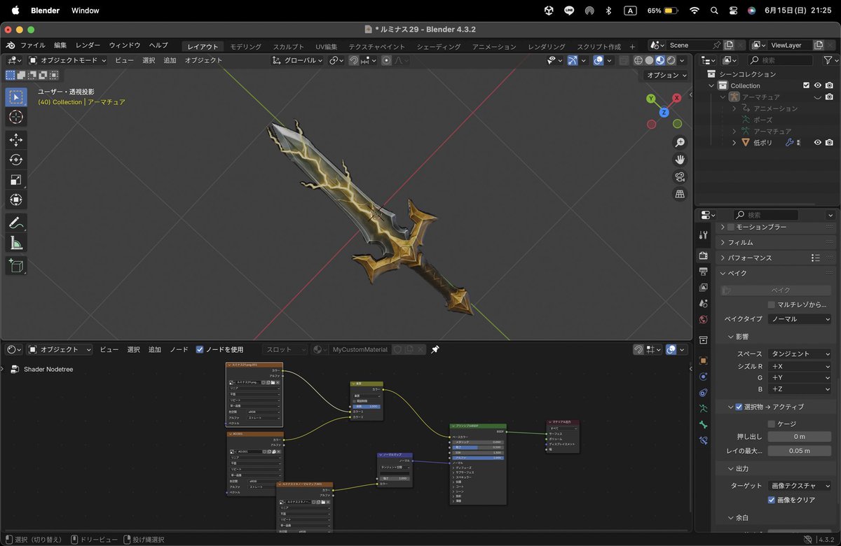This screenshot has width=841, height=546.
Task: Switch to UV編集 workspace tab
Action: click(x=326, y=47)
